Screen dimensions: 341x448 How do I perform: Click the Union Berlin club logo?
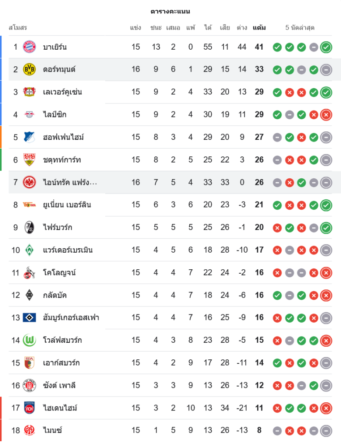pos(29,205)
